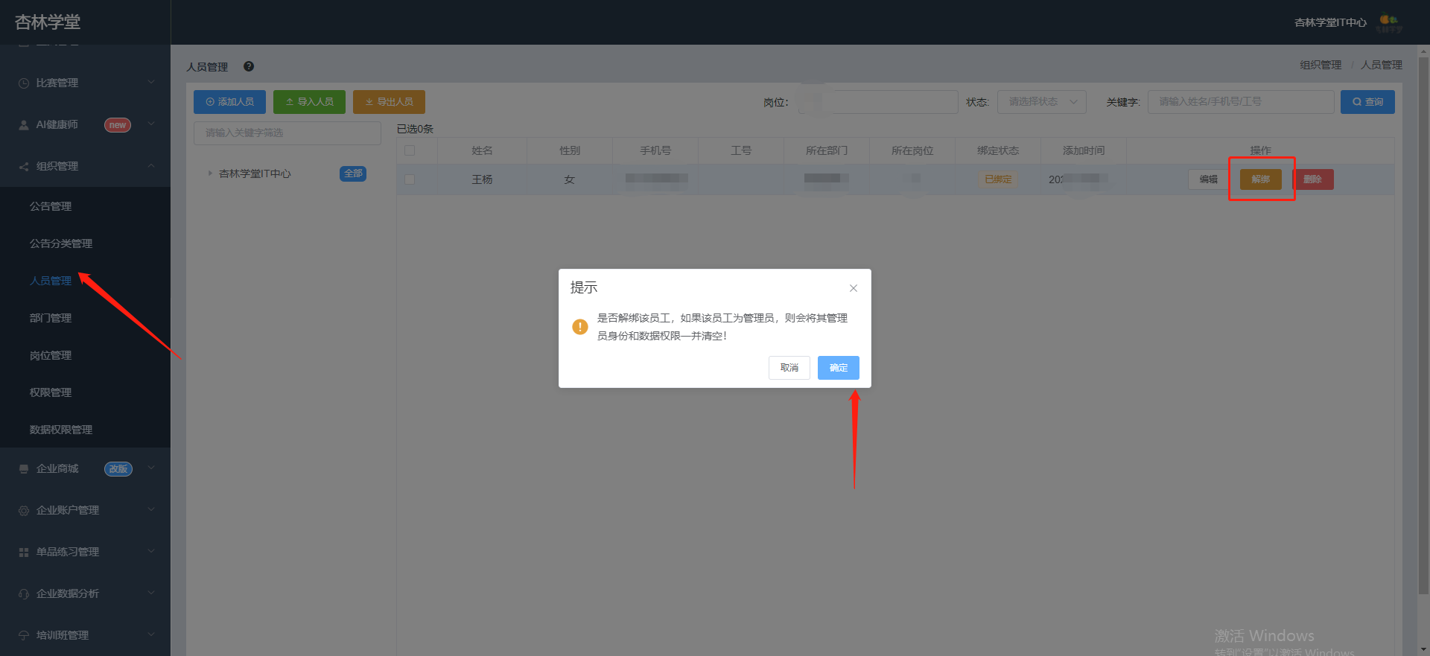Collapse the 组织管理 sidebar menu
Viewport: 1430px width, 656px height.
click(x=85, y=166)
